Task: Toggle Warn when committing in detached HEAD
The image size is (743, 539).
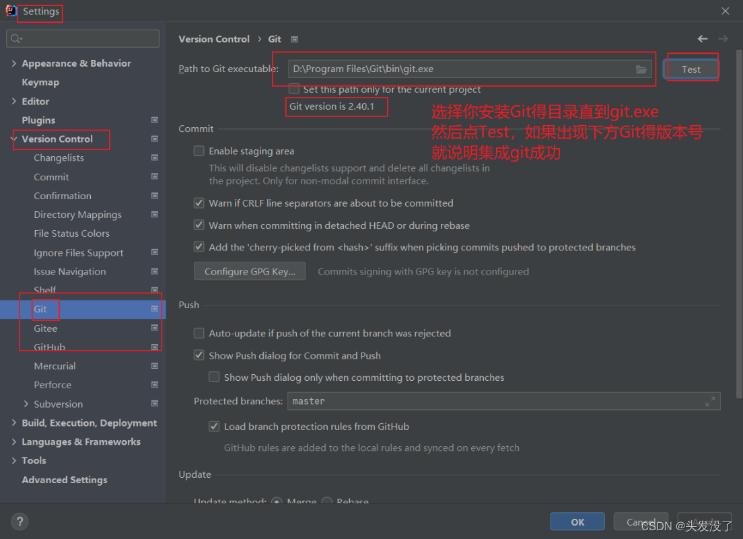Action: 199,225
